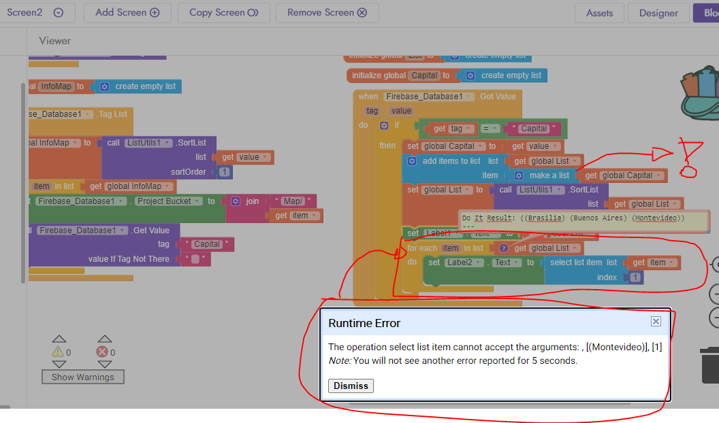Toggle the Show Warnings button
This screenshot has height=423, width=719.
tap(83, 377)
